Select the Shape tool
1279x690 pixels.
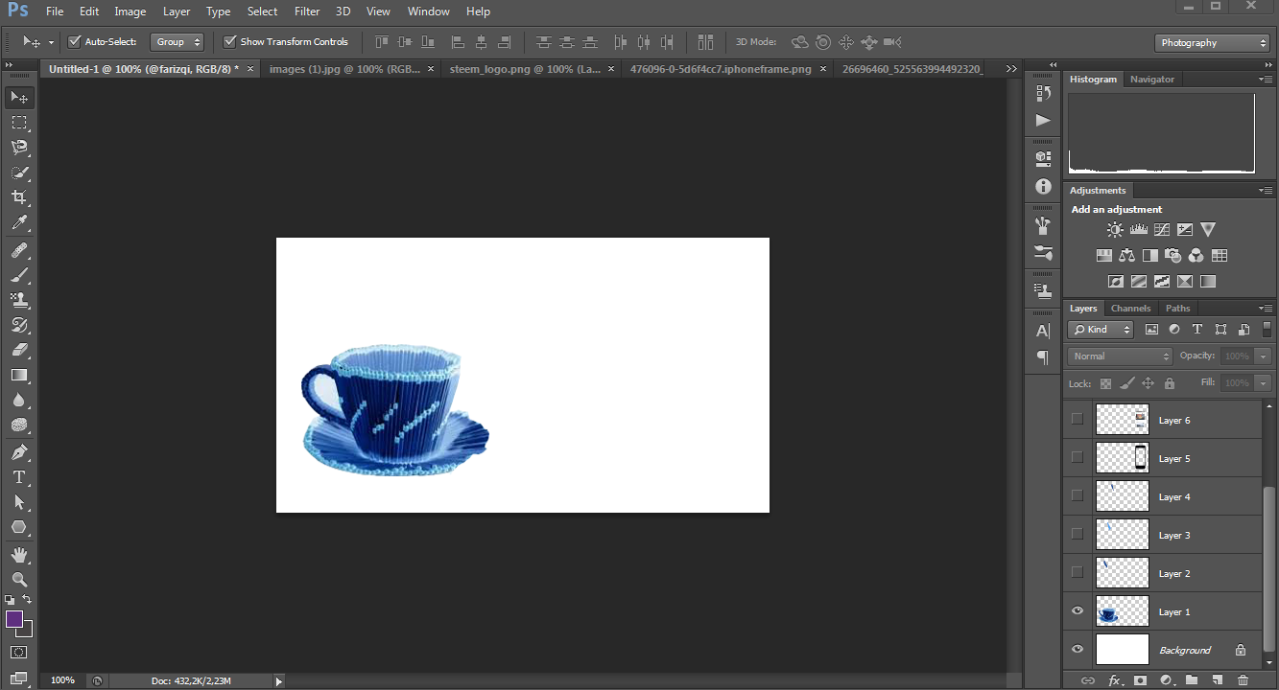(19, 527)
